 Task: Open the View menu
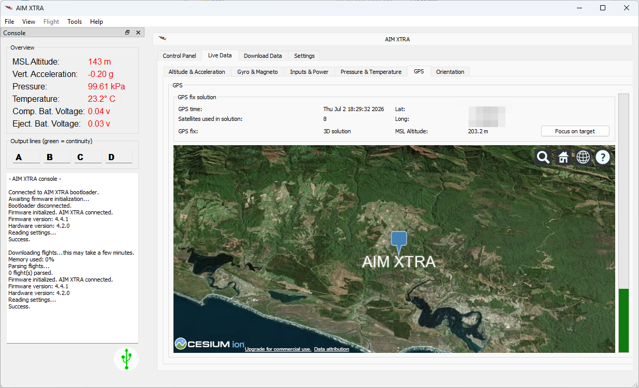[x=28, y=22]
